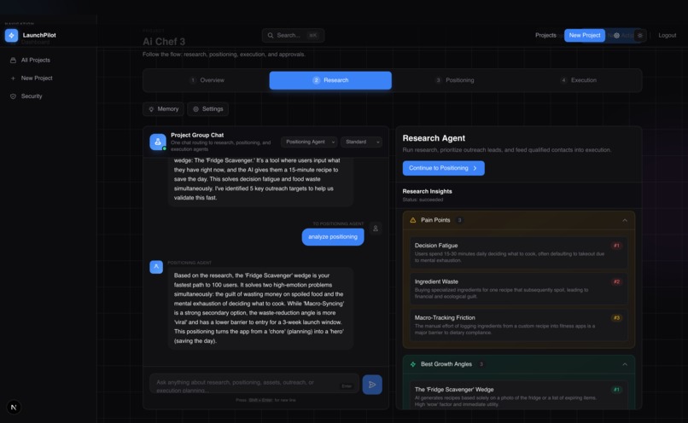Click the #2 badge on Ingredient Waste
This screenshot has width=688, height=423.
616,281
